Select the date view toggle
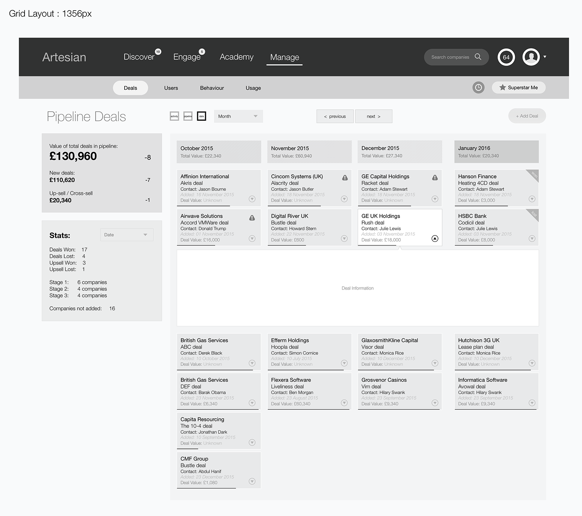Image resolution: width=582 pixels, height=516 pixels. point(202,116)
